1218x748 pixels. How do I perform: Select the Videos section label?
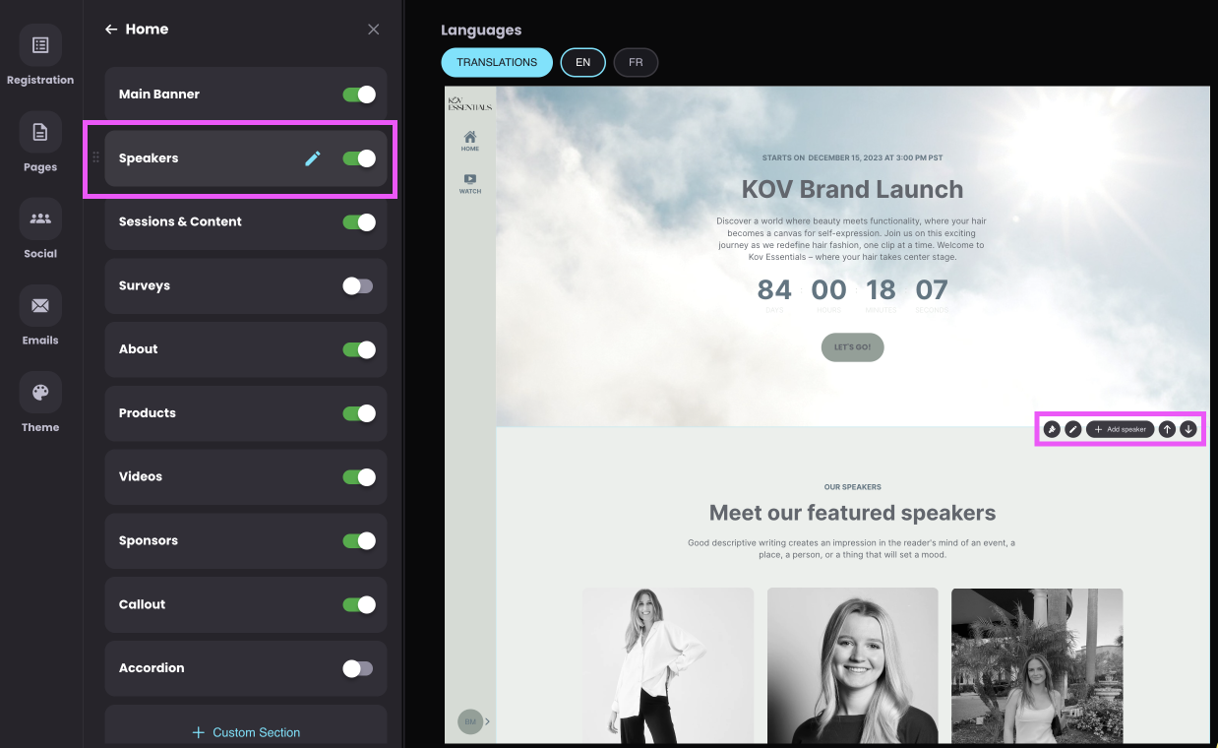[141, 476]
